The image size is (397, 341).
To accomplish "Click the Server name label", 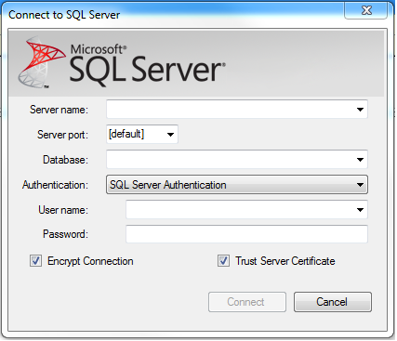I will (59, 110).
